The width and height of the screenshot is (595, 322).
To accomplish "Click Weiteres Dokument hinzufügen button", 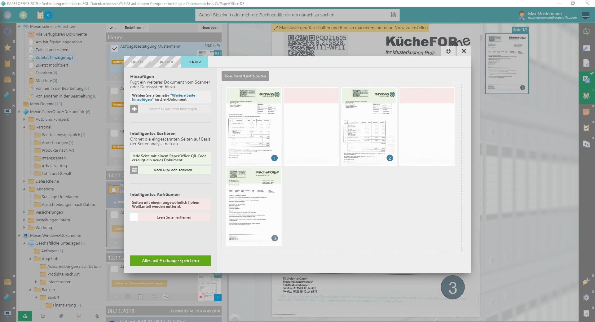I will coord(173,109).
